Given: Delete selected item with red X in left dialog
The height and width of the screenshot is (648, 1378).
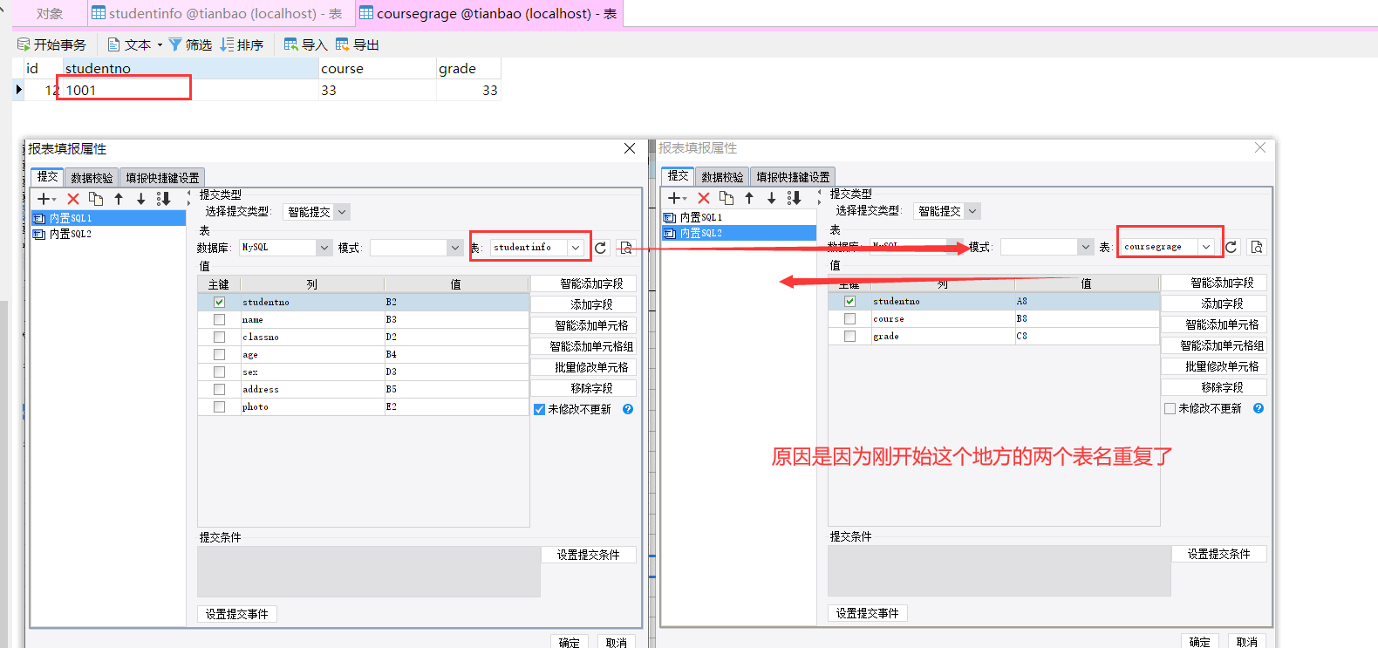Looking at the screenshot, I should click(73, 199).
